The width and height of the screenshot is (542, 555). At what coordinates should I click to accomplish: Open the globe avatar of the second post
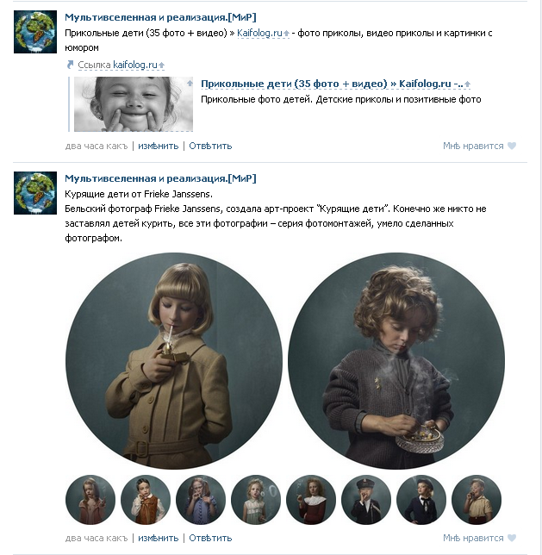coord(35,193)
